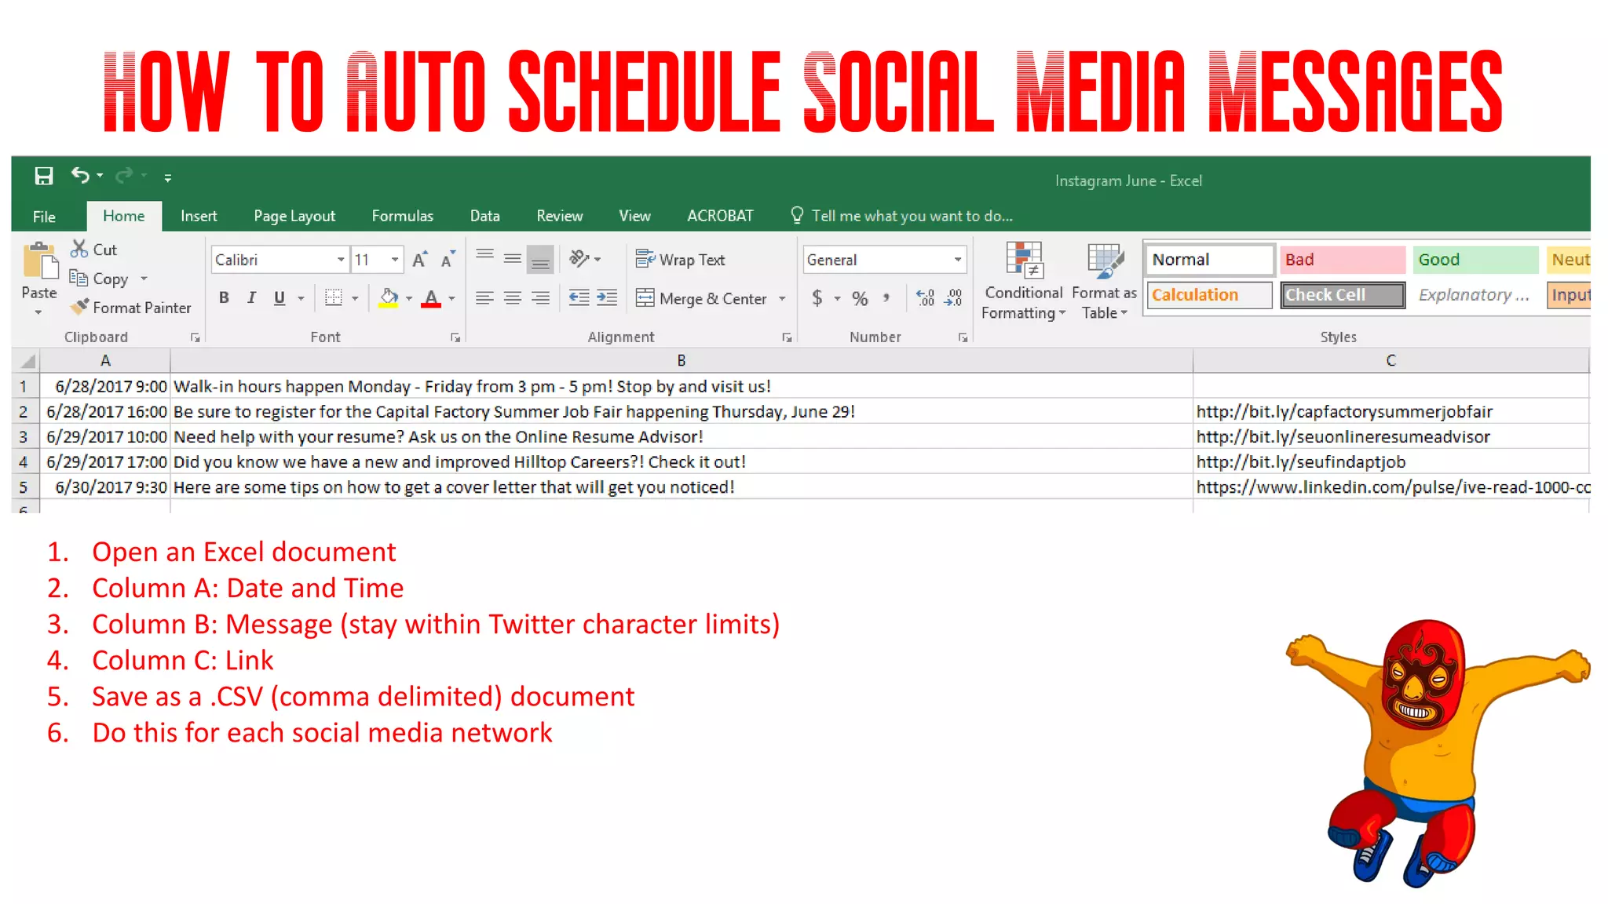Switch to the Insert tab

[199, 216]
